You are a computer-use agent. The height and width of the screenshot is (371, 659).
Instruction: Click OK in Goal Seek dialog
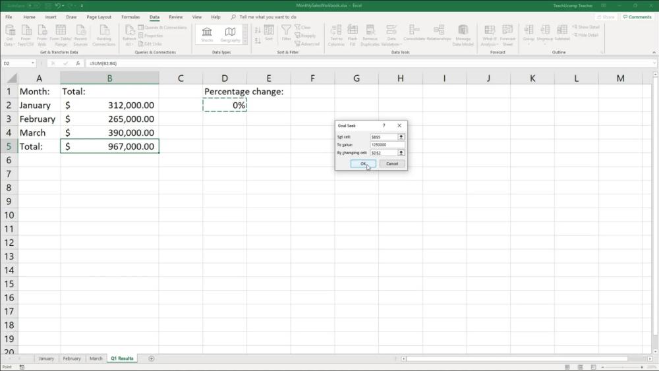pos(363,164)
